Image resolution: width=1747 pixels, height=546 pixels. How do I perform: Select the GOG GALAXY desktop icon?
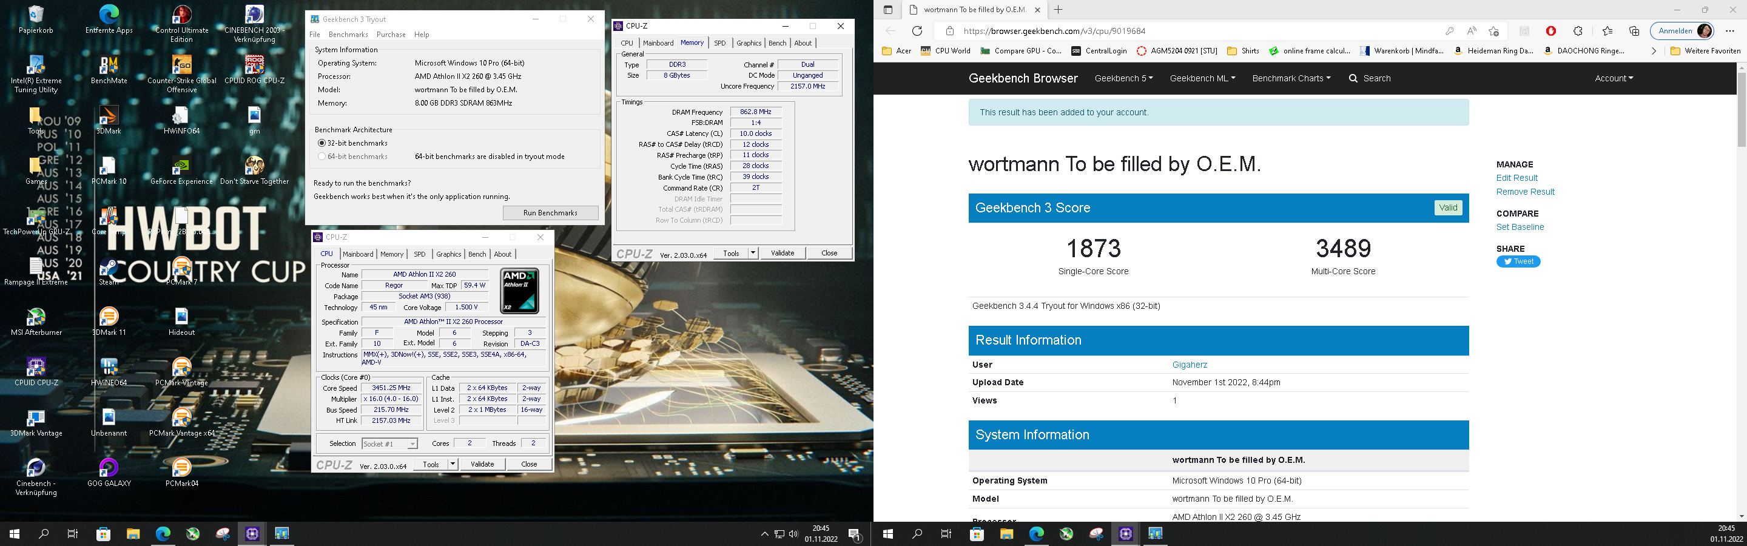tap(109, 473)
